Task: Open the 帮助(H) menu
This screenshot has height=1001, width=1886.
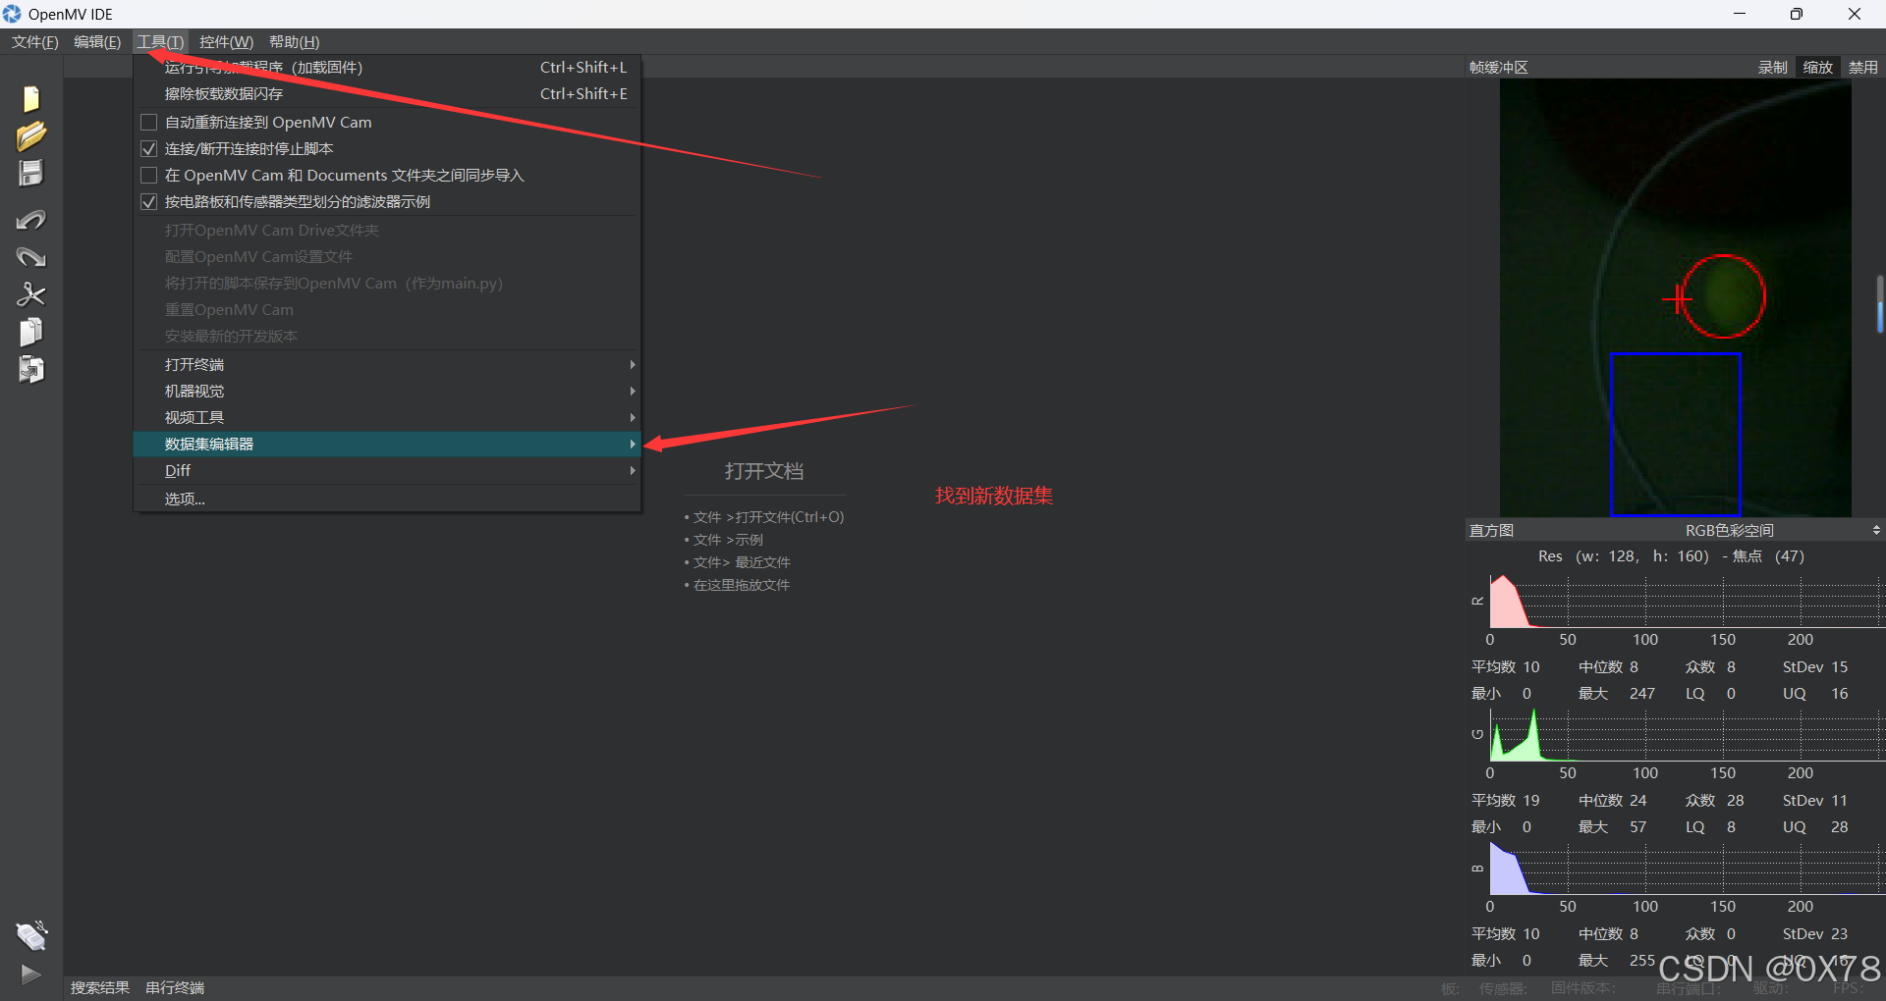Action: 294,42
